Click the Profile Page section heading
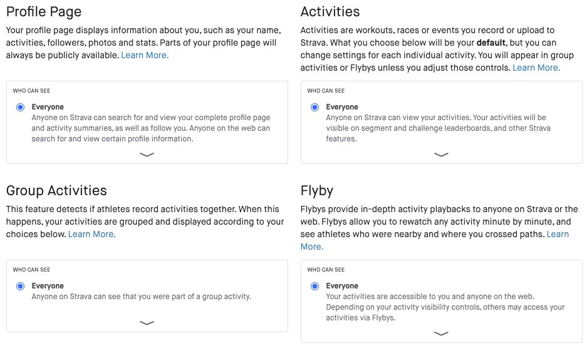Image resolution: width=587 pixels, height=346 pixels. [x=44, y=11]
